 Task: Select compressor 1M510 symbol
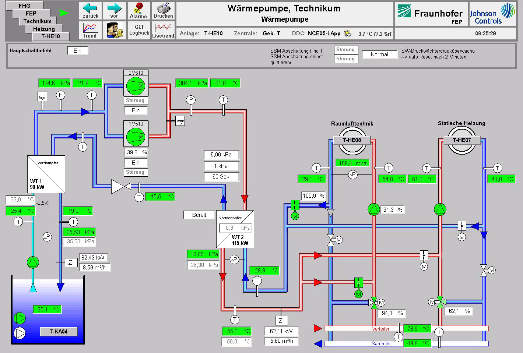click(x=136, y=137)
